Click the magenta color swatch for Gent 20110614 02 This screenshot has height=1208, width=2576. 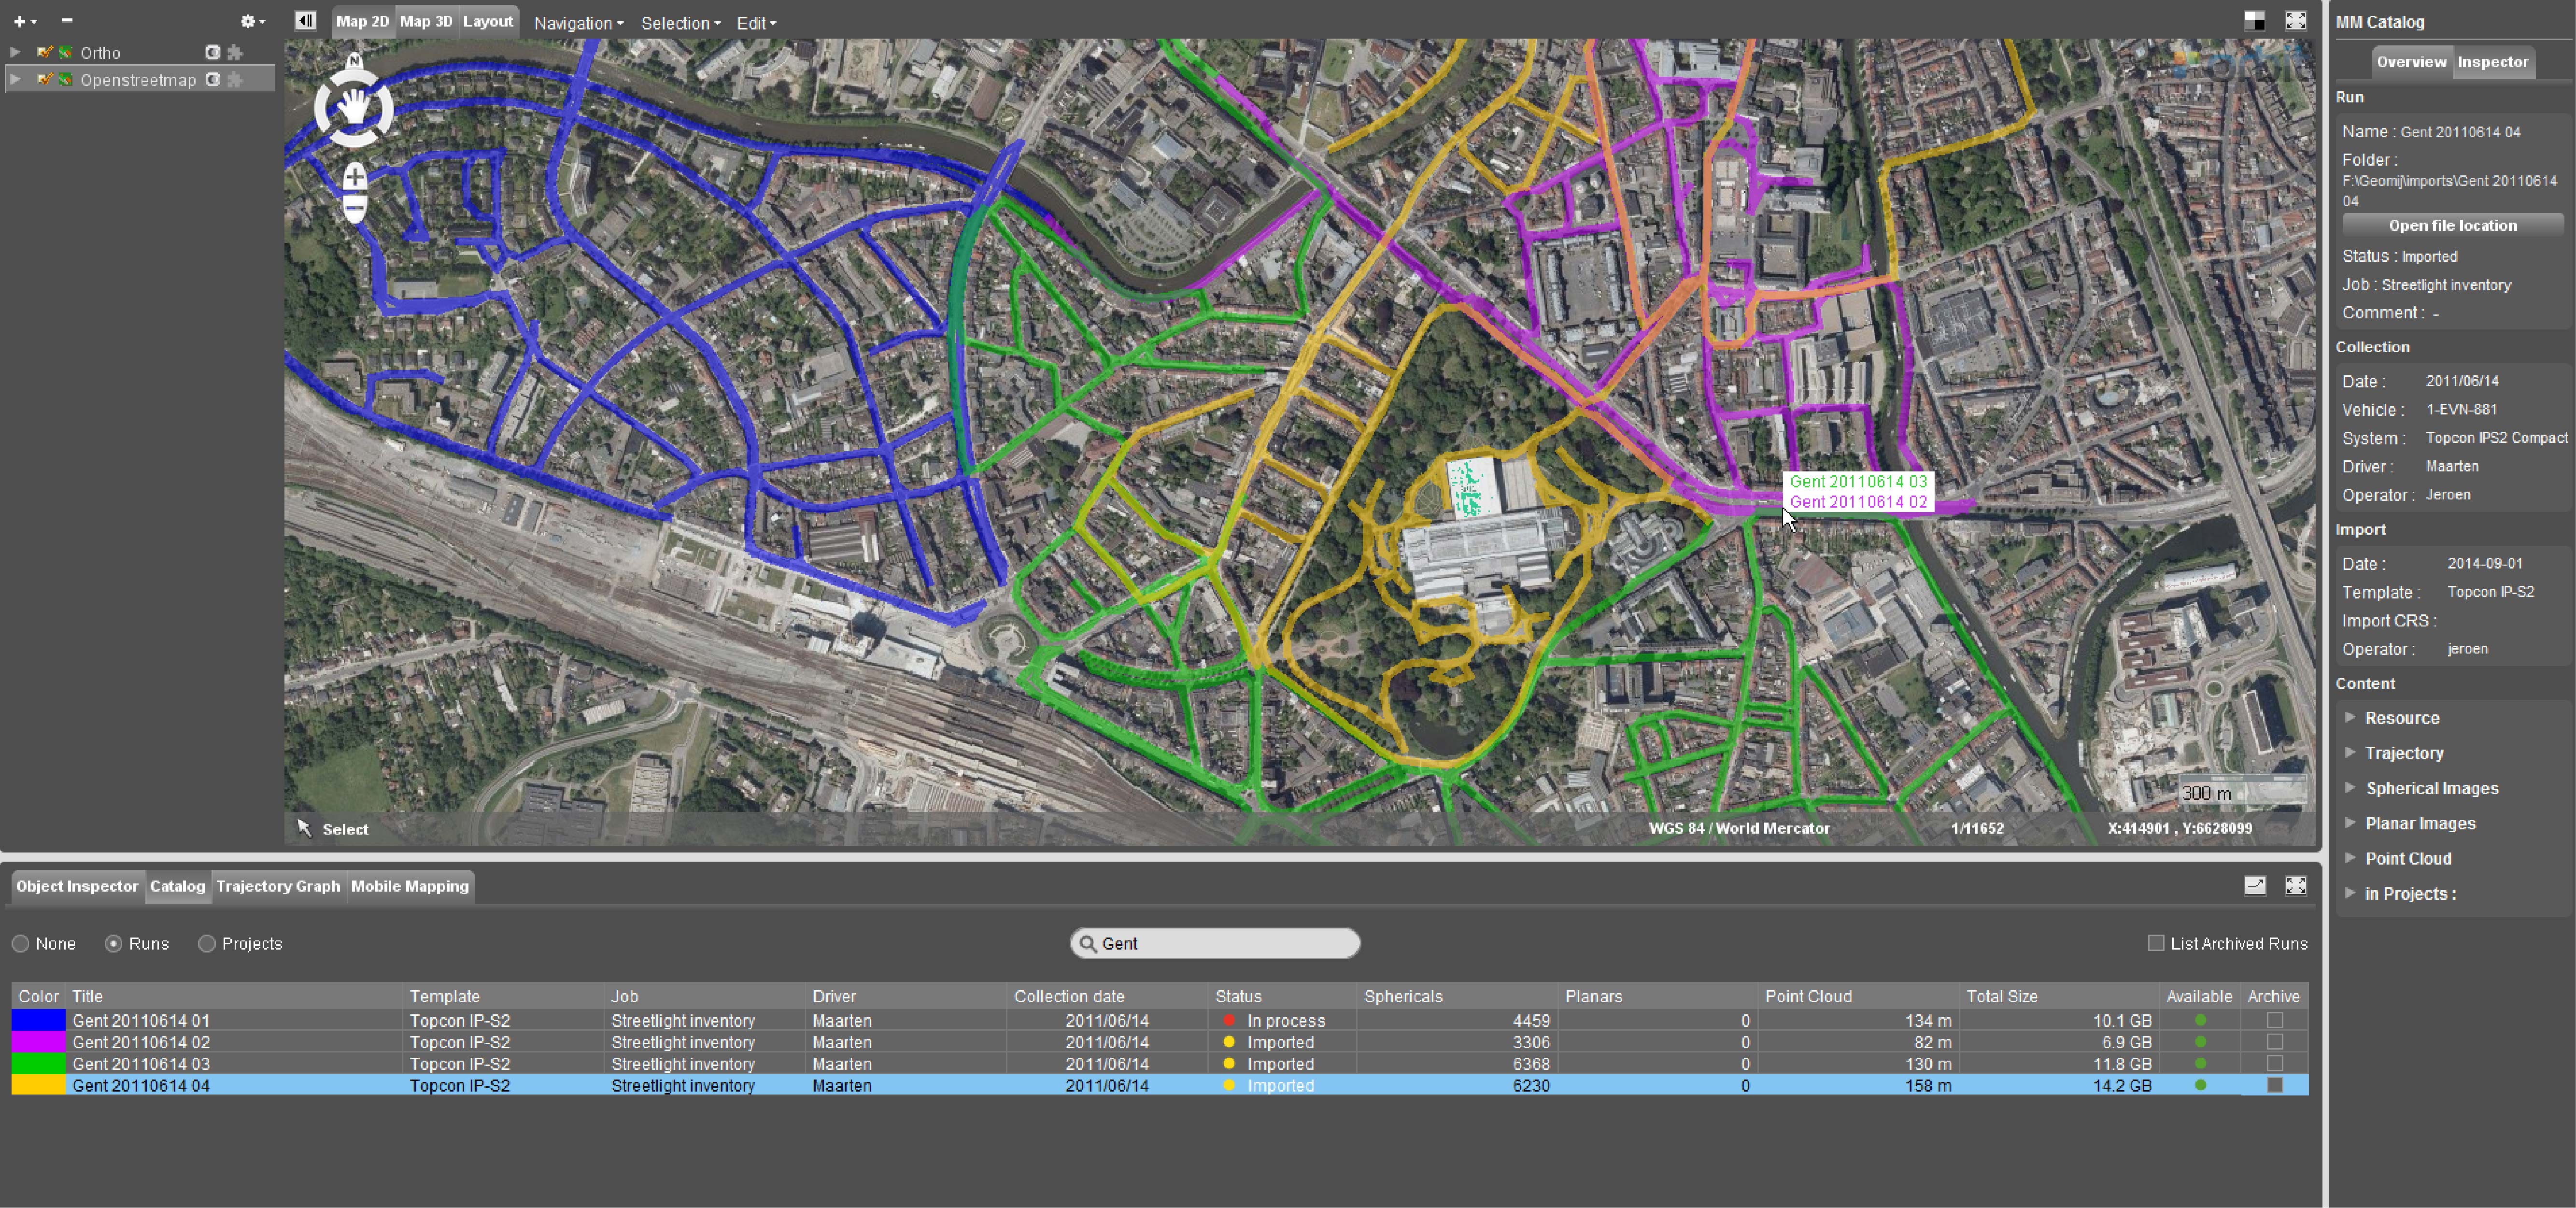pyautogui.click(x=38, y=1042)
